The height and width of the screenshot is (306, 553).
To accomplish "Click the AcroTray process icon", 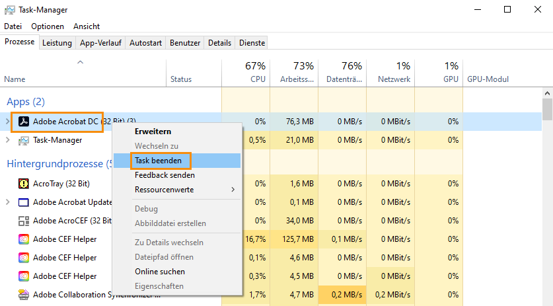I will point(23,183).
